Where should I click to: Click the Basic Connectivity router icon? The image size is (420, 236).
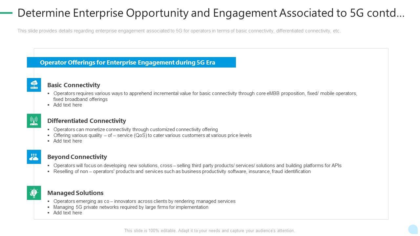point(34,85)
